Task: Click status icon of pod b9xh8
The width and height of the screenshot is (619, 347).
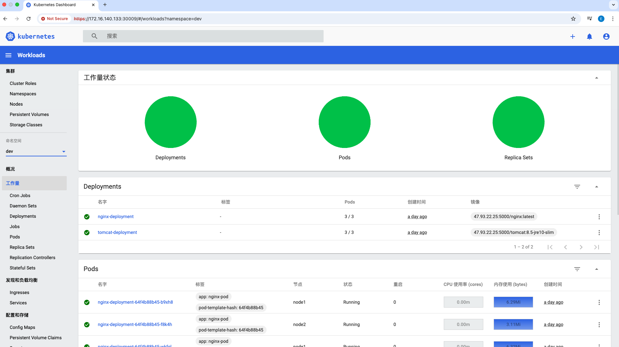Action: coord(87,302)
